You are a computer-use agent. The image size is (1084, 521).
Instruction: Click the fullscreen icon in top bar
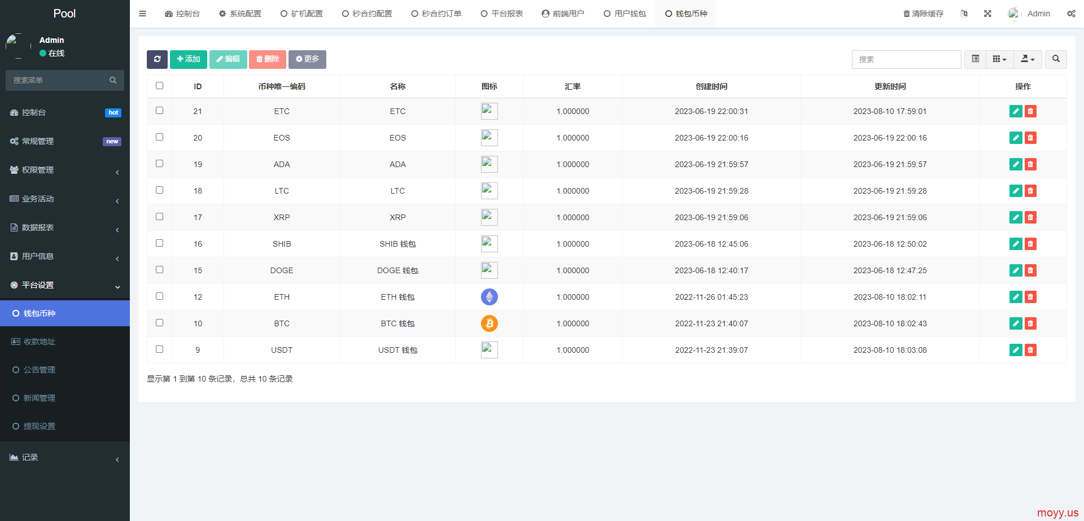click(987, 14)
